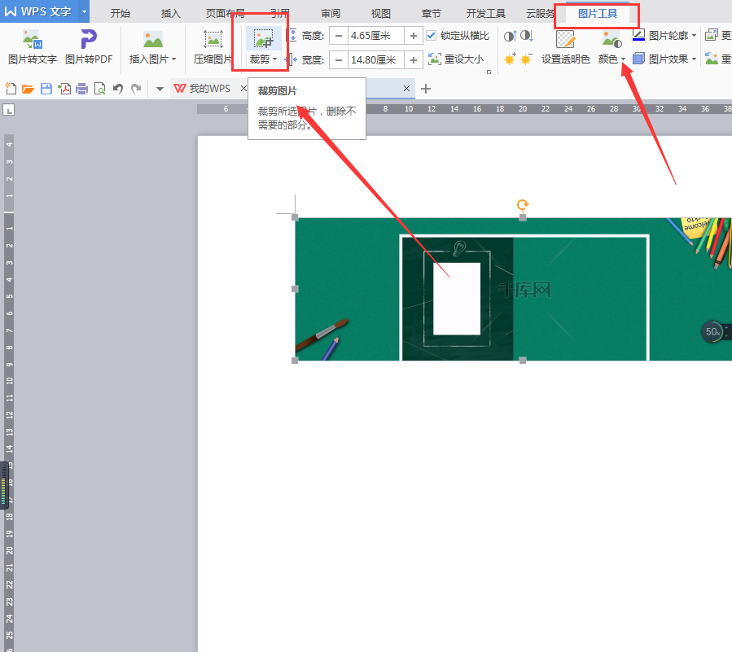This screenshot has width=732, height=652.
Task: Expand the 图片轮廓 dropdown arrow
Action: (x=695, y=36)
